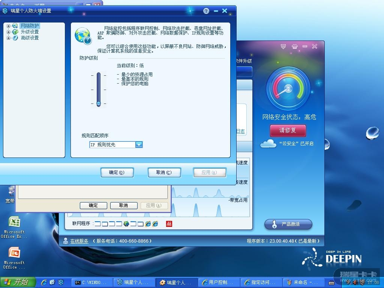Open the 宽带 desktop icon
384x288 pixels.
[10, 195]
